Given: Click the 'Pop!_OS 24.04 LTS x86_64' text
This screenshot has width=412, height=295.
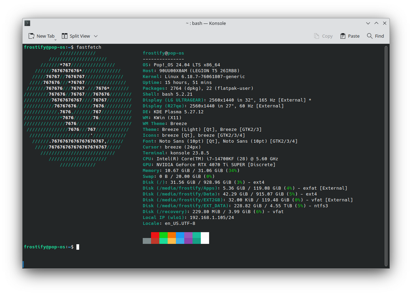Looking at the screenshot, I should point(187,65).
